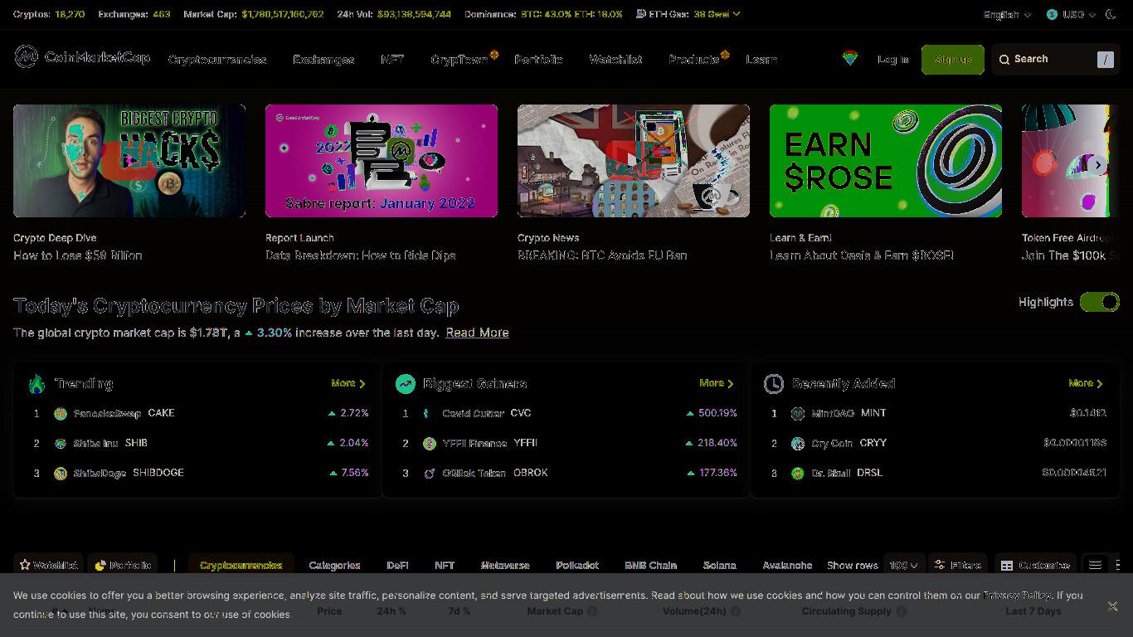Open Show rows 100 dropdown
Image resolution: width=1133 pixels, height=637 pixels.
pyautogui.click(x=903, y=565)
